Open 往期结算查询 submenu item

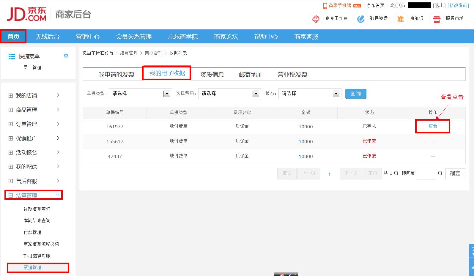[x=37, y=209]
